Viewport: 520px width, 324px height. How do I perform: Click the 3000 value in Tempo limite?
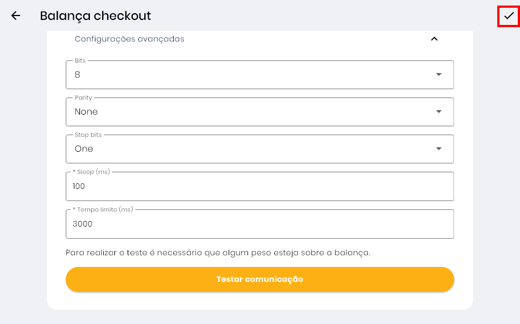click(x=83, y=224)
